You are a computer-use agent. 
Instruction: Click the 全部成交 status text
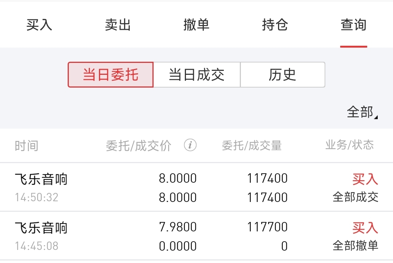pos(356,197)
